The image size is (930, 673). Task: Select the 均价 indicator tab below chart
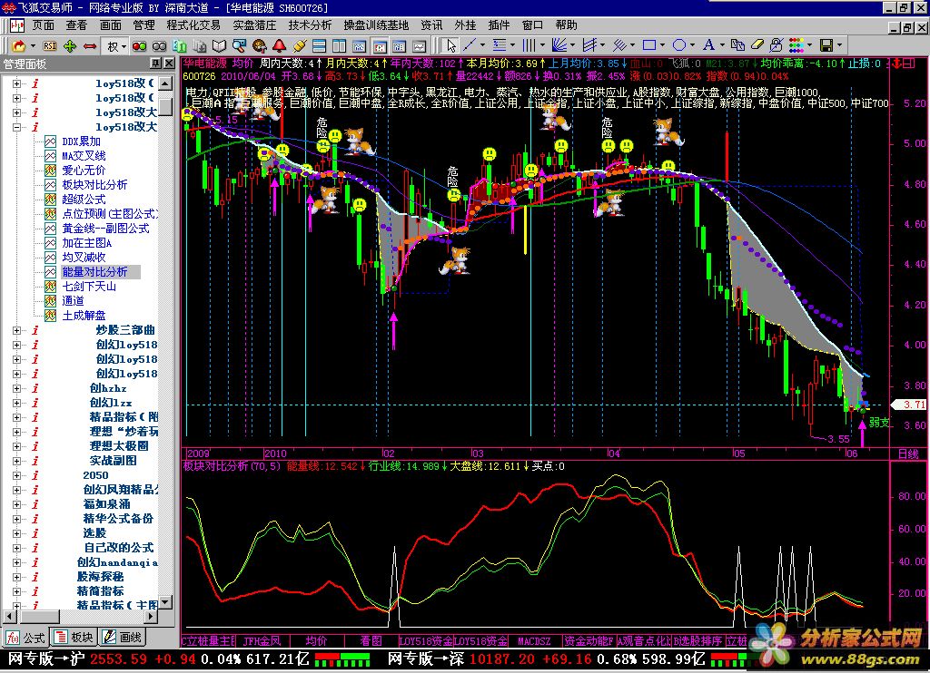(316, 641)
